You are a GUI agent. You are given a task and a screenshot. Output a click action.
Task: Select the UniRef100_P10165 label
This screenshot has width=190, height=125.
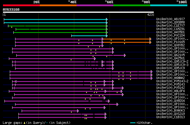[x=170, y=42]
